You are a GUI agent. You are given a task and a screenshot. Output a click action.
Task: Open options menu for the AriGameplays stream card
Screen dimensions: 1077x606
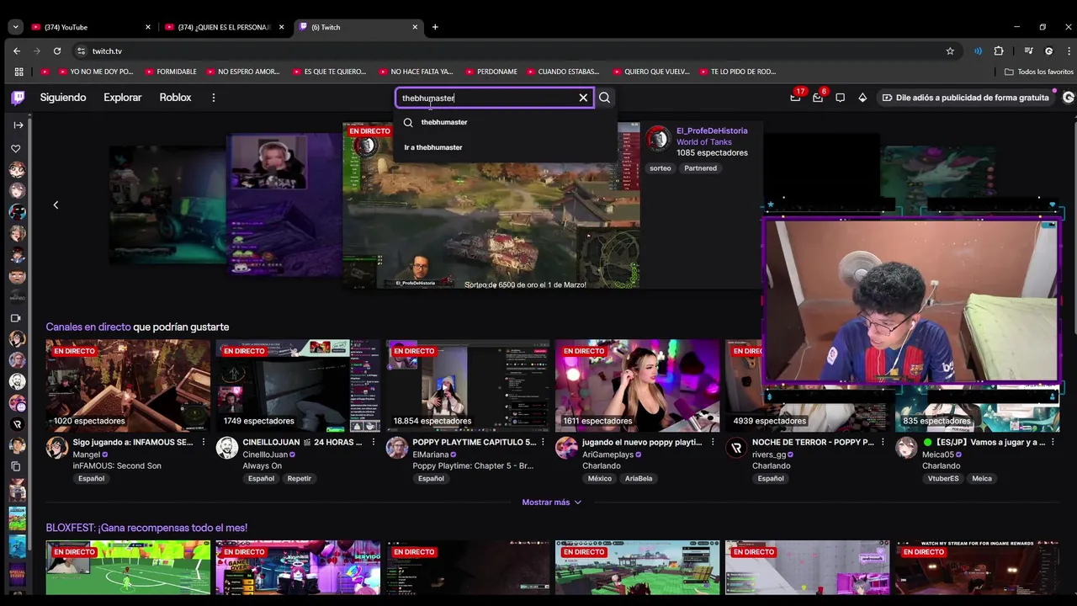coord(714,442)
